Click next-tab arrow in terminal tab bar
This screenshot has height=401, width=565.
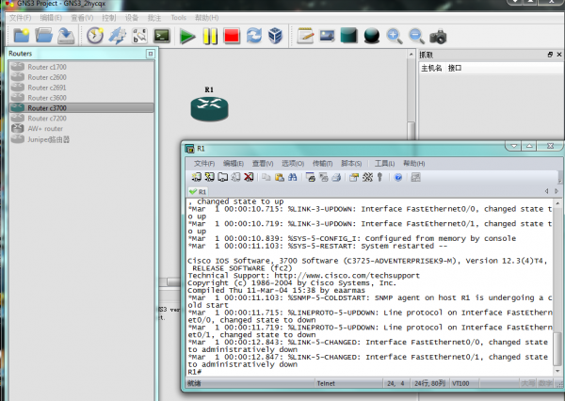pos(557,191)
